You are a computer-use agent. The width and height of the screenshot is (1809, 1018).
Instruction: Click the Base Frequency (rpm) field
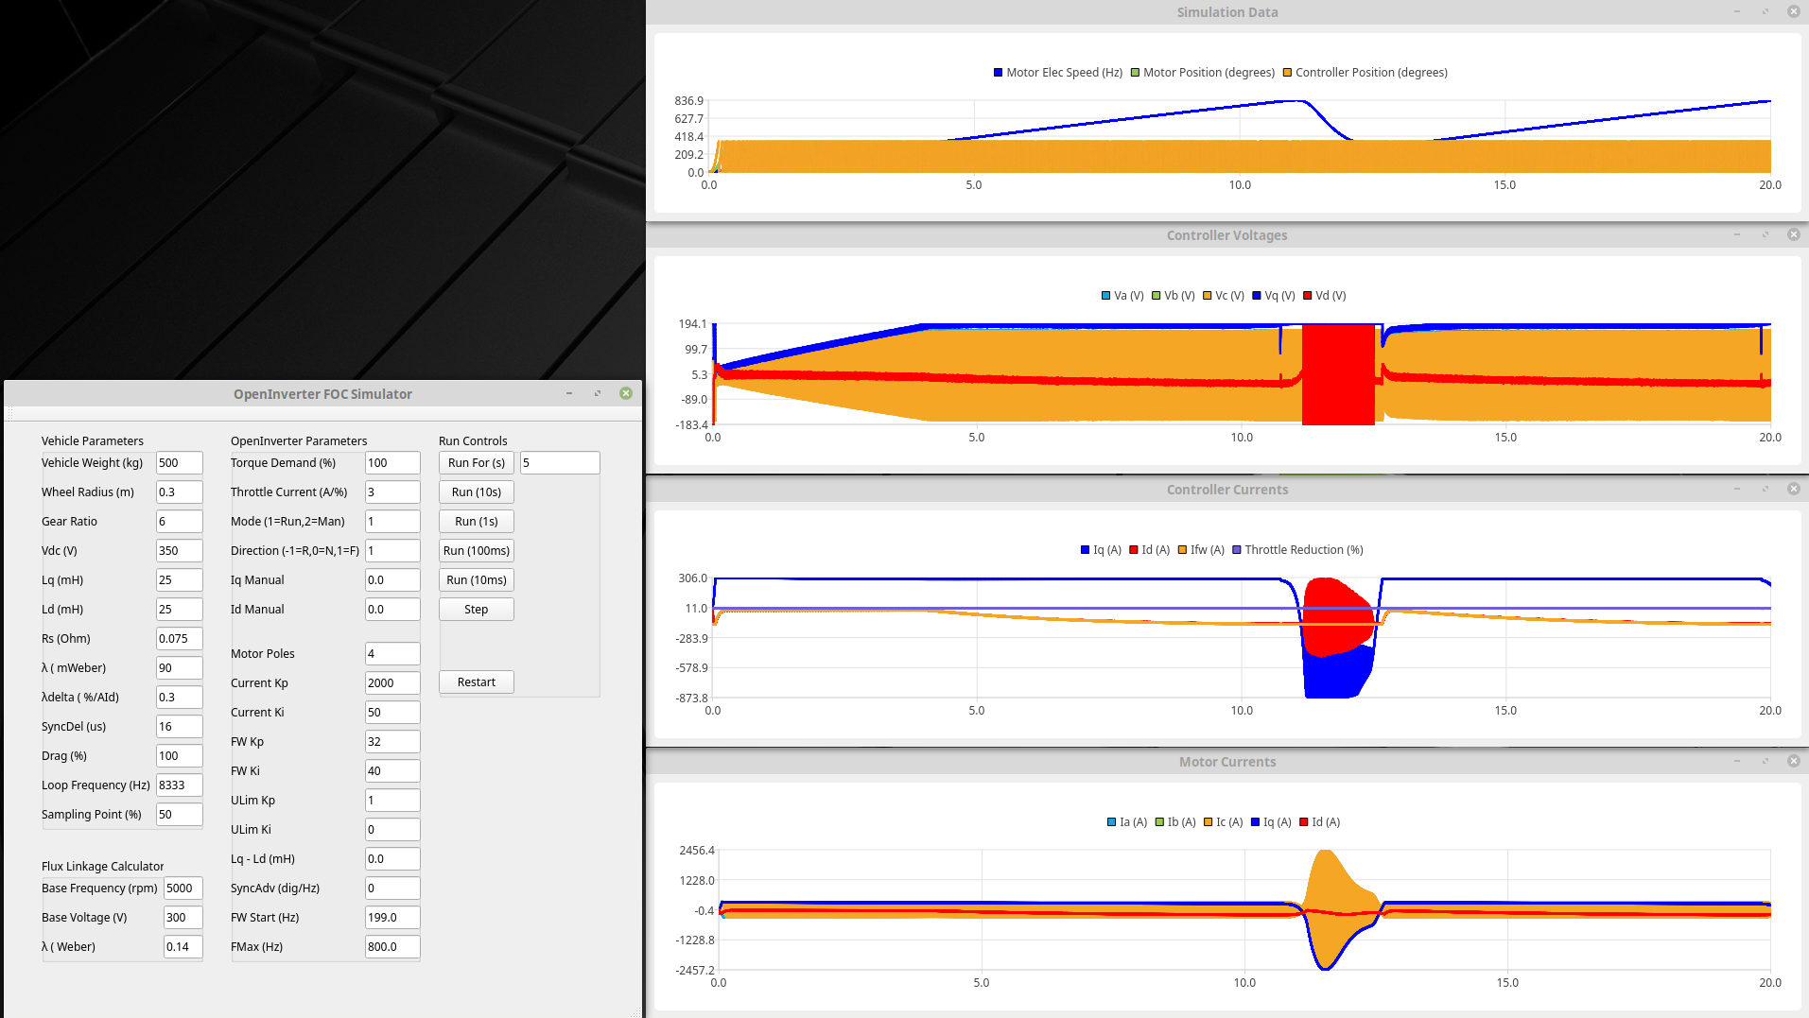point(183,889)
